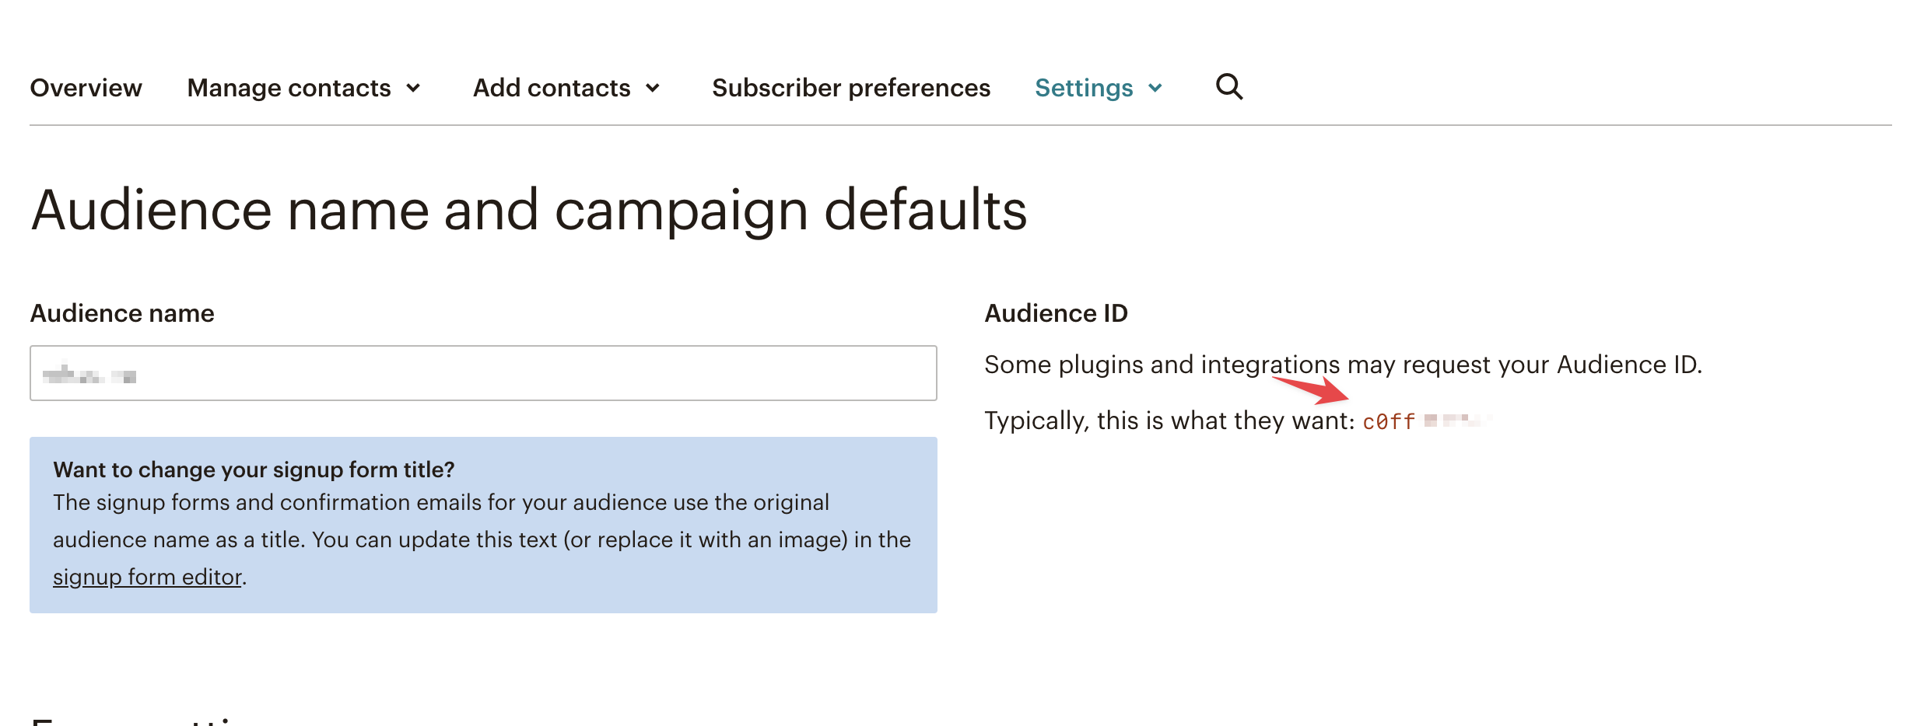Screen dimensions: 1917x726
Task: Click the Settings menu label
Action: tap(1083, 88)
